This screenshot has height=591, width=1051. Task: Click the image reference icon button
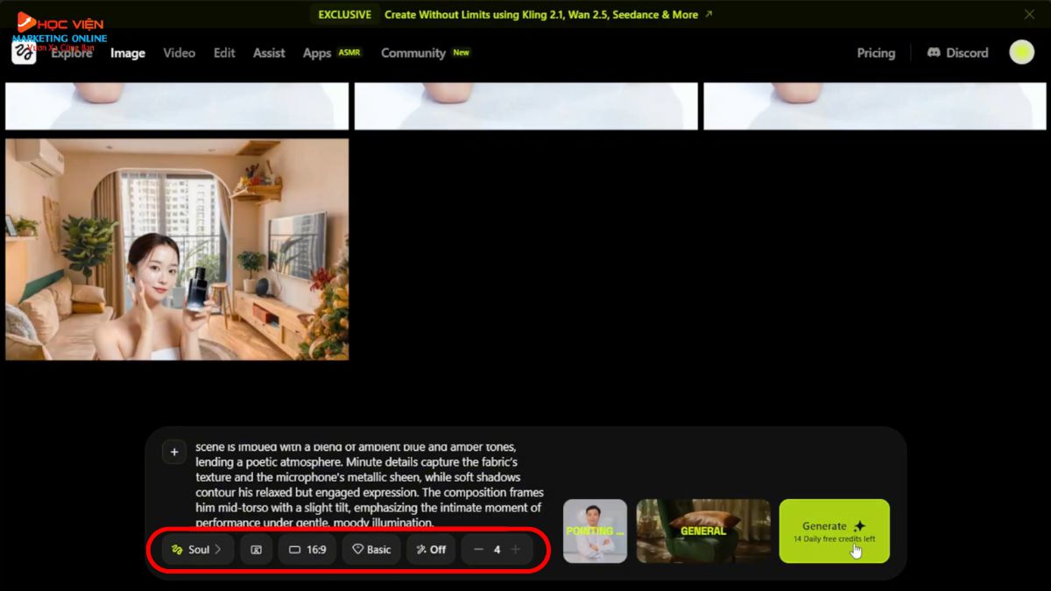256,550
